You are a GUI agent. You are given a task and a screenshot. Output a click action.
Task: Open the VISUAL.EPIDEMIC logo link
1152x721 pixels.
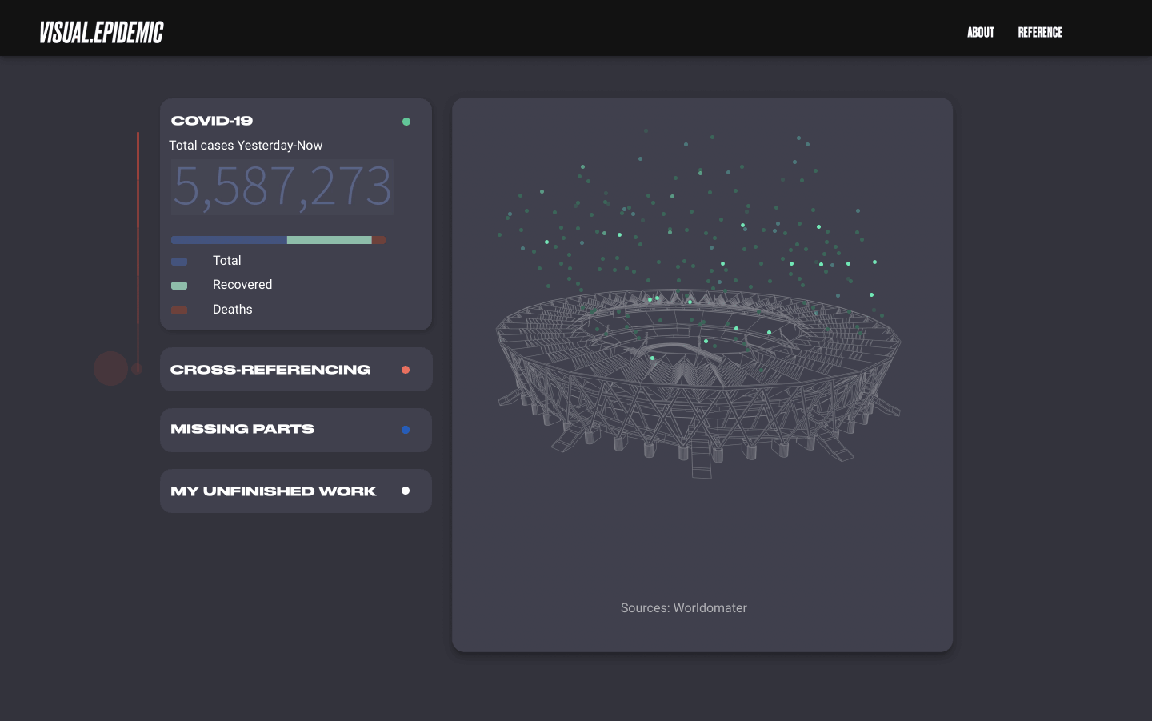point(102,32)
